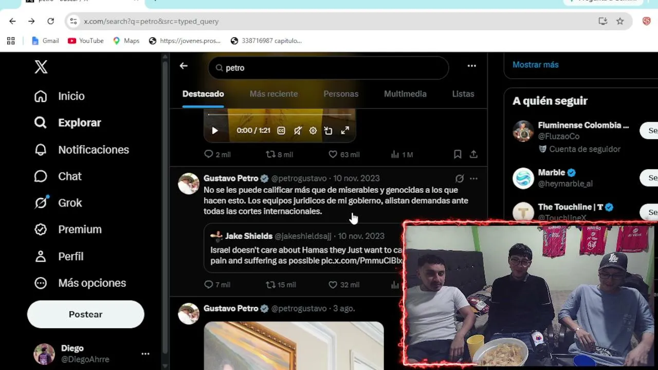Open search options three-dot menu
Screen dimensions: 658x370
point(471,66)
